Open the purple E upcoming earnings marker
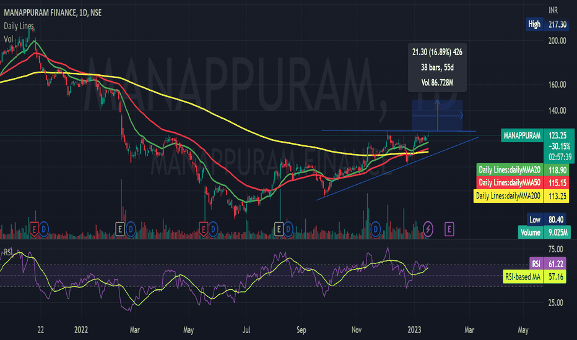 coord(449,230)
